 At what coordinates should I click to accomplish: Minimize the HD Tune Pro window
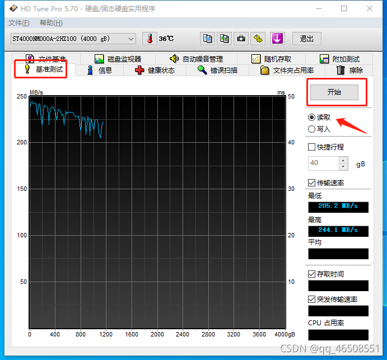point(319,8)
